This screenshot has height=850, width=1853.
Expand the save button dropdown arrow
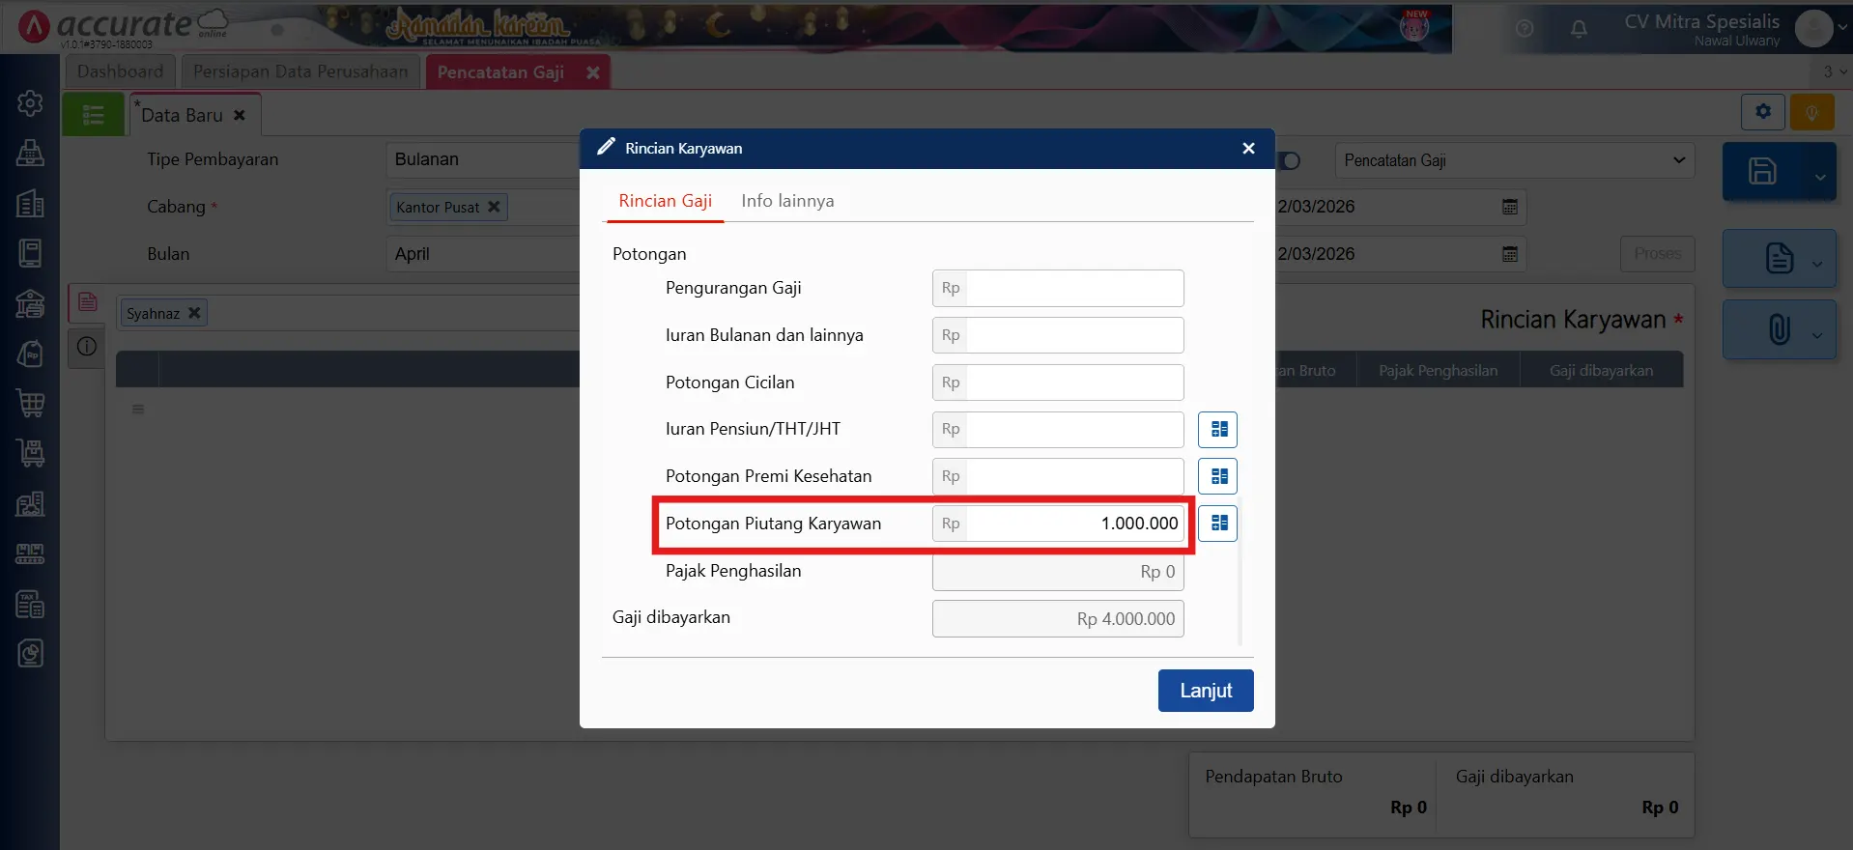point(1820,177)
